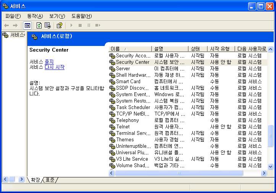
Task: Select the Telnet service name
Action: point(123,127)
